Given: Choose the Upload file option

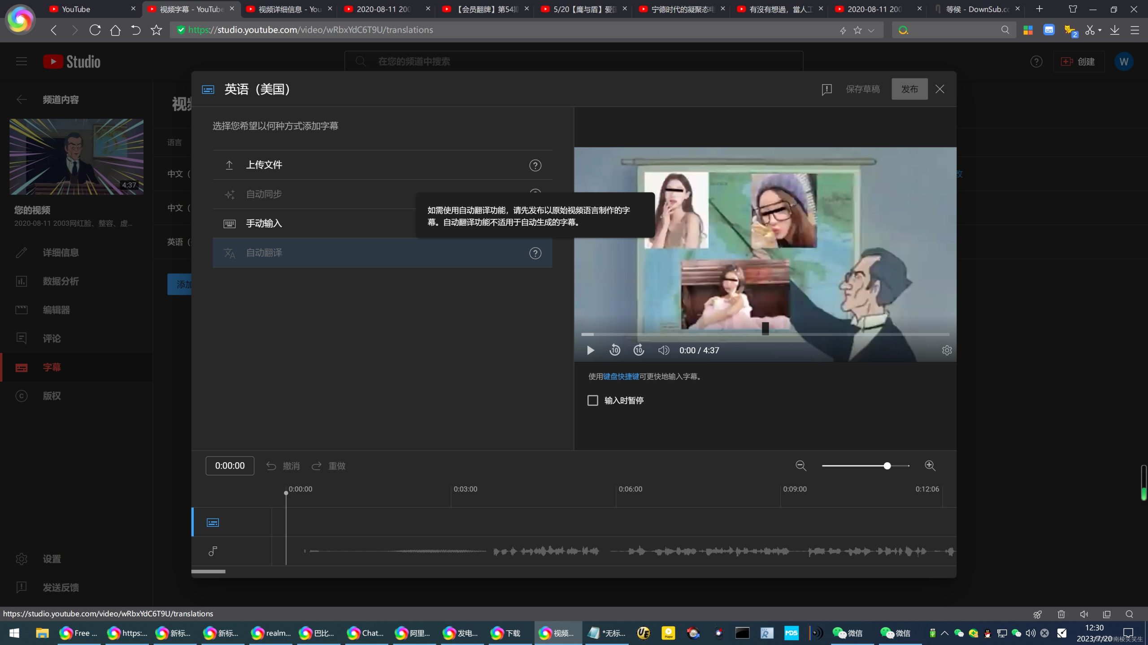Looking at the screenshot, I should click(x=382, y=165).
